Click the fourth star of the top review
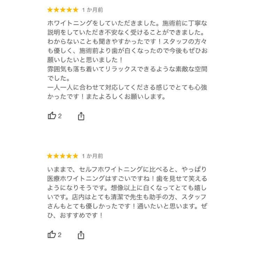This screenshot has width=260, height=260. pyautogui.click(x=69, y=10)
